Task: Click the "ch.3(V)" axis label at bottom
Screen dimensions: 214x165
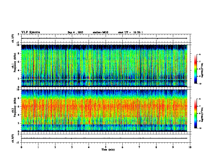Action: 13,138
